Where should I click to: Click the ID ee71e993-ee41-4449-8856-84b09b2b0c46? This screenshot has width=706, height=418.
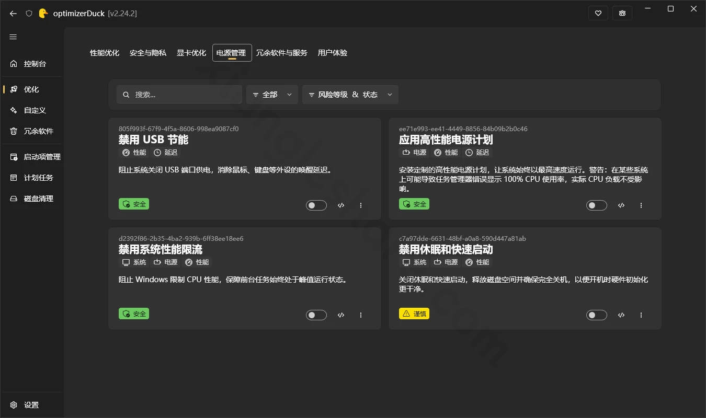pos(463,129)
